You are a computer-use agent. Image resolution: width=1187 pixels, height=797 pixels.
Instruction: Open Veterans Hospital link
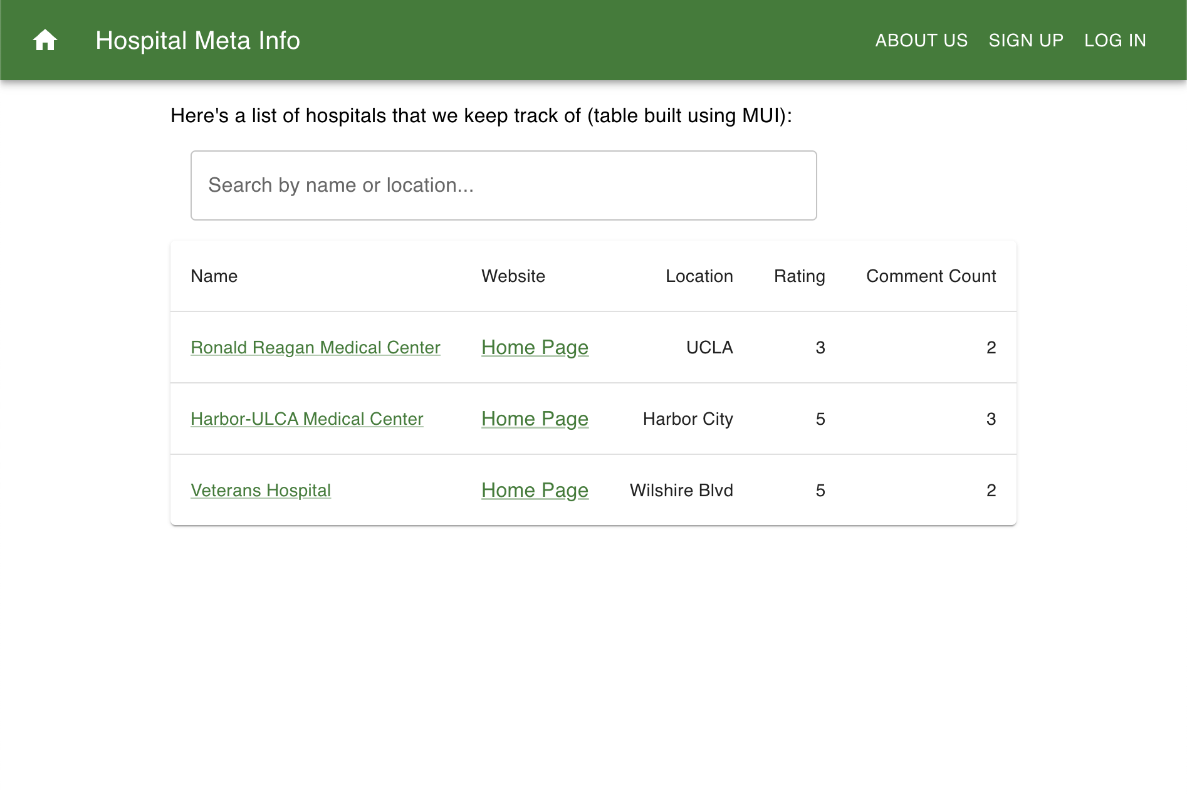[261, 490]
